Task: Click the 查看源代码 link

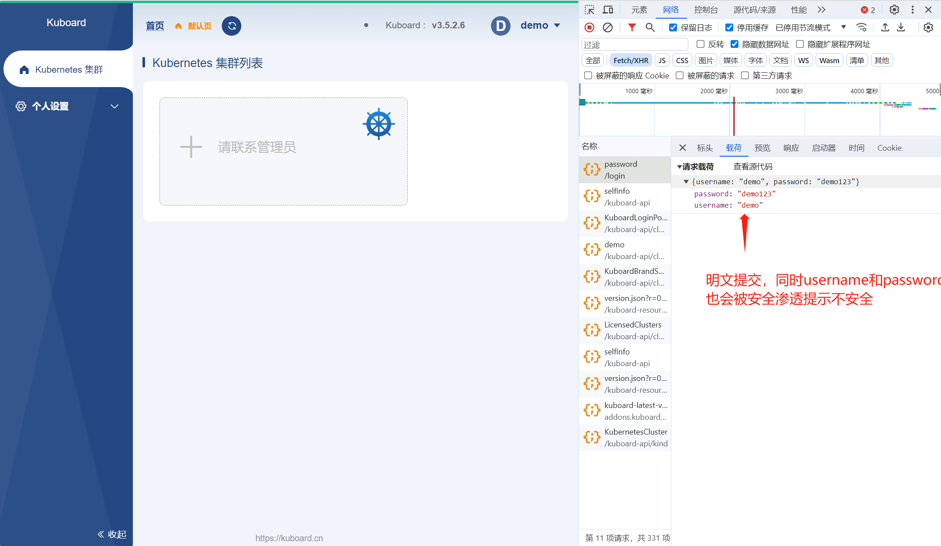Action: [752, 166]
